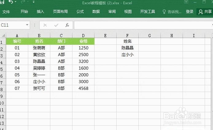Click the value 2500 cell
Viewport: 213px width, 130px height.
83,55
